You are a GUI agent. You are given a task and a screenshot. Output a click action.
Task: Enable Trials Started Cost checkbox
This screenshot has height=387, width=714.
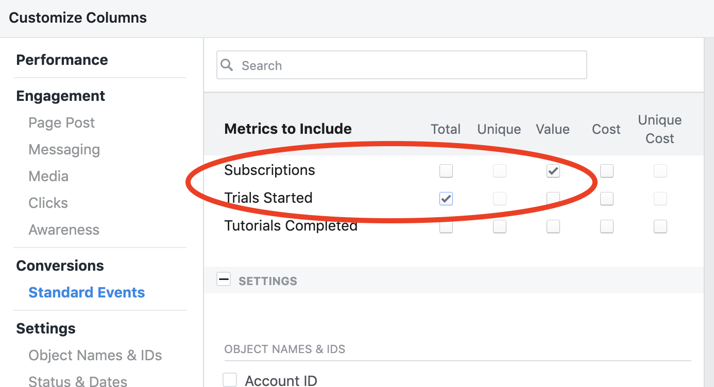tap(607, 199)
